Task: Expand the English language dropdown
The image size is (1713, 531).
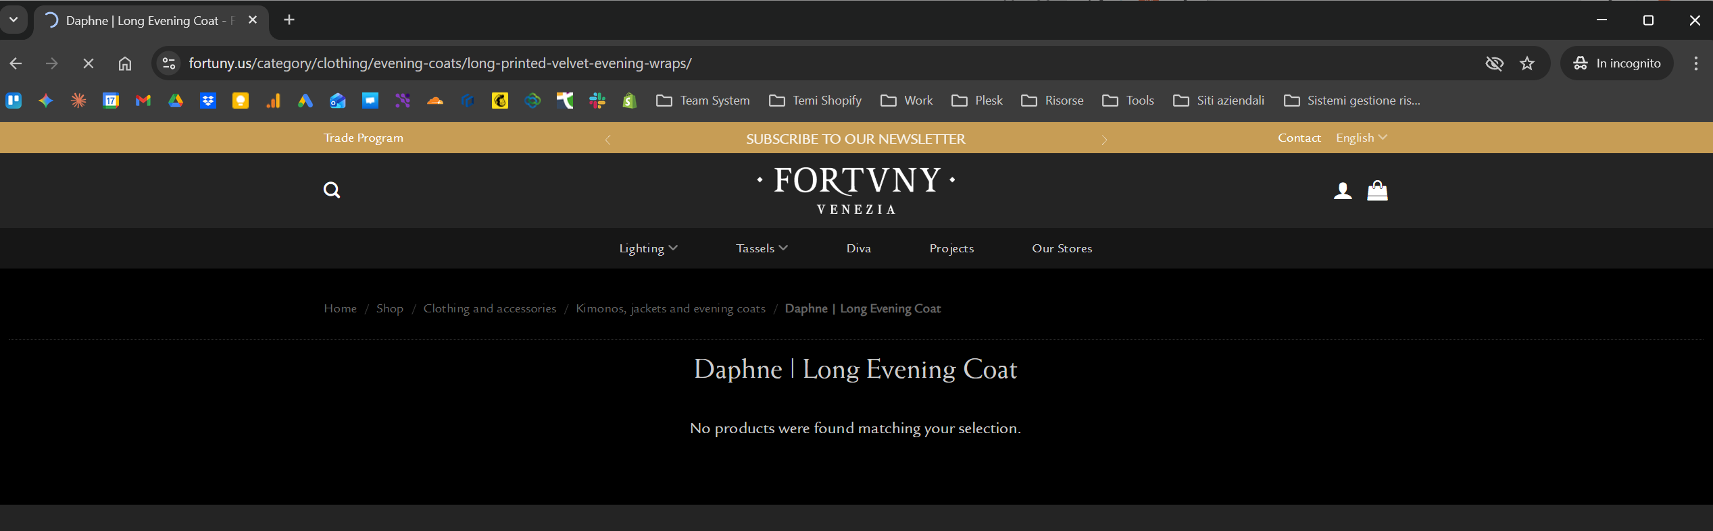Action: (x=1361, y=138)
